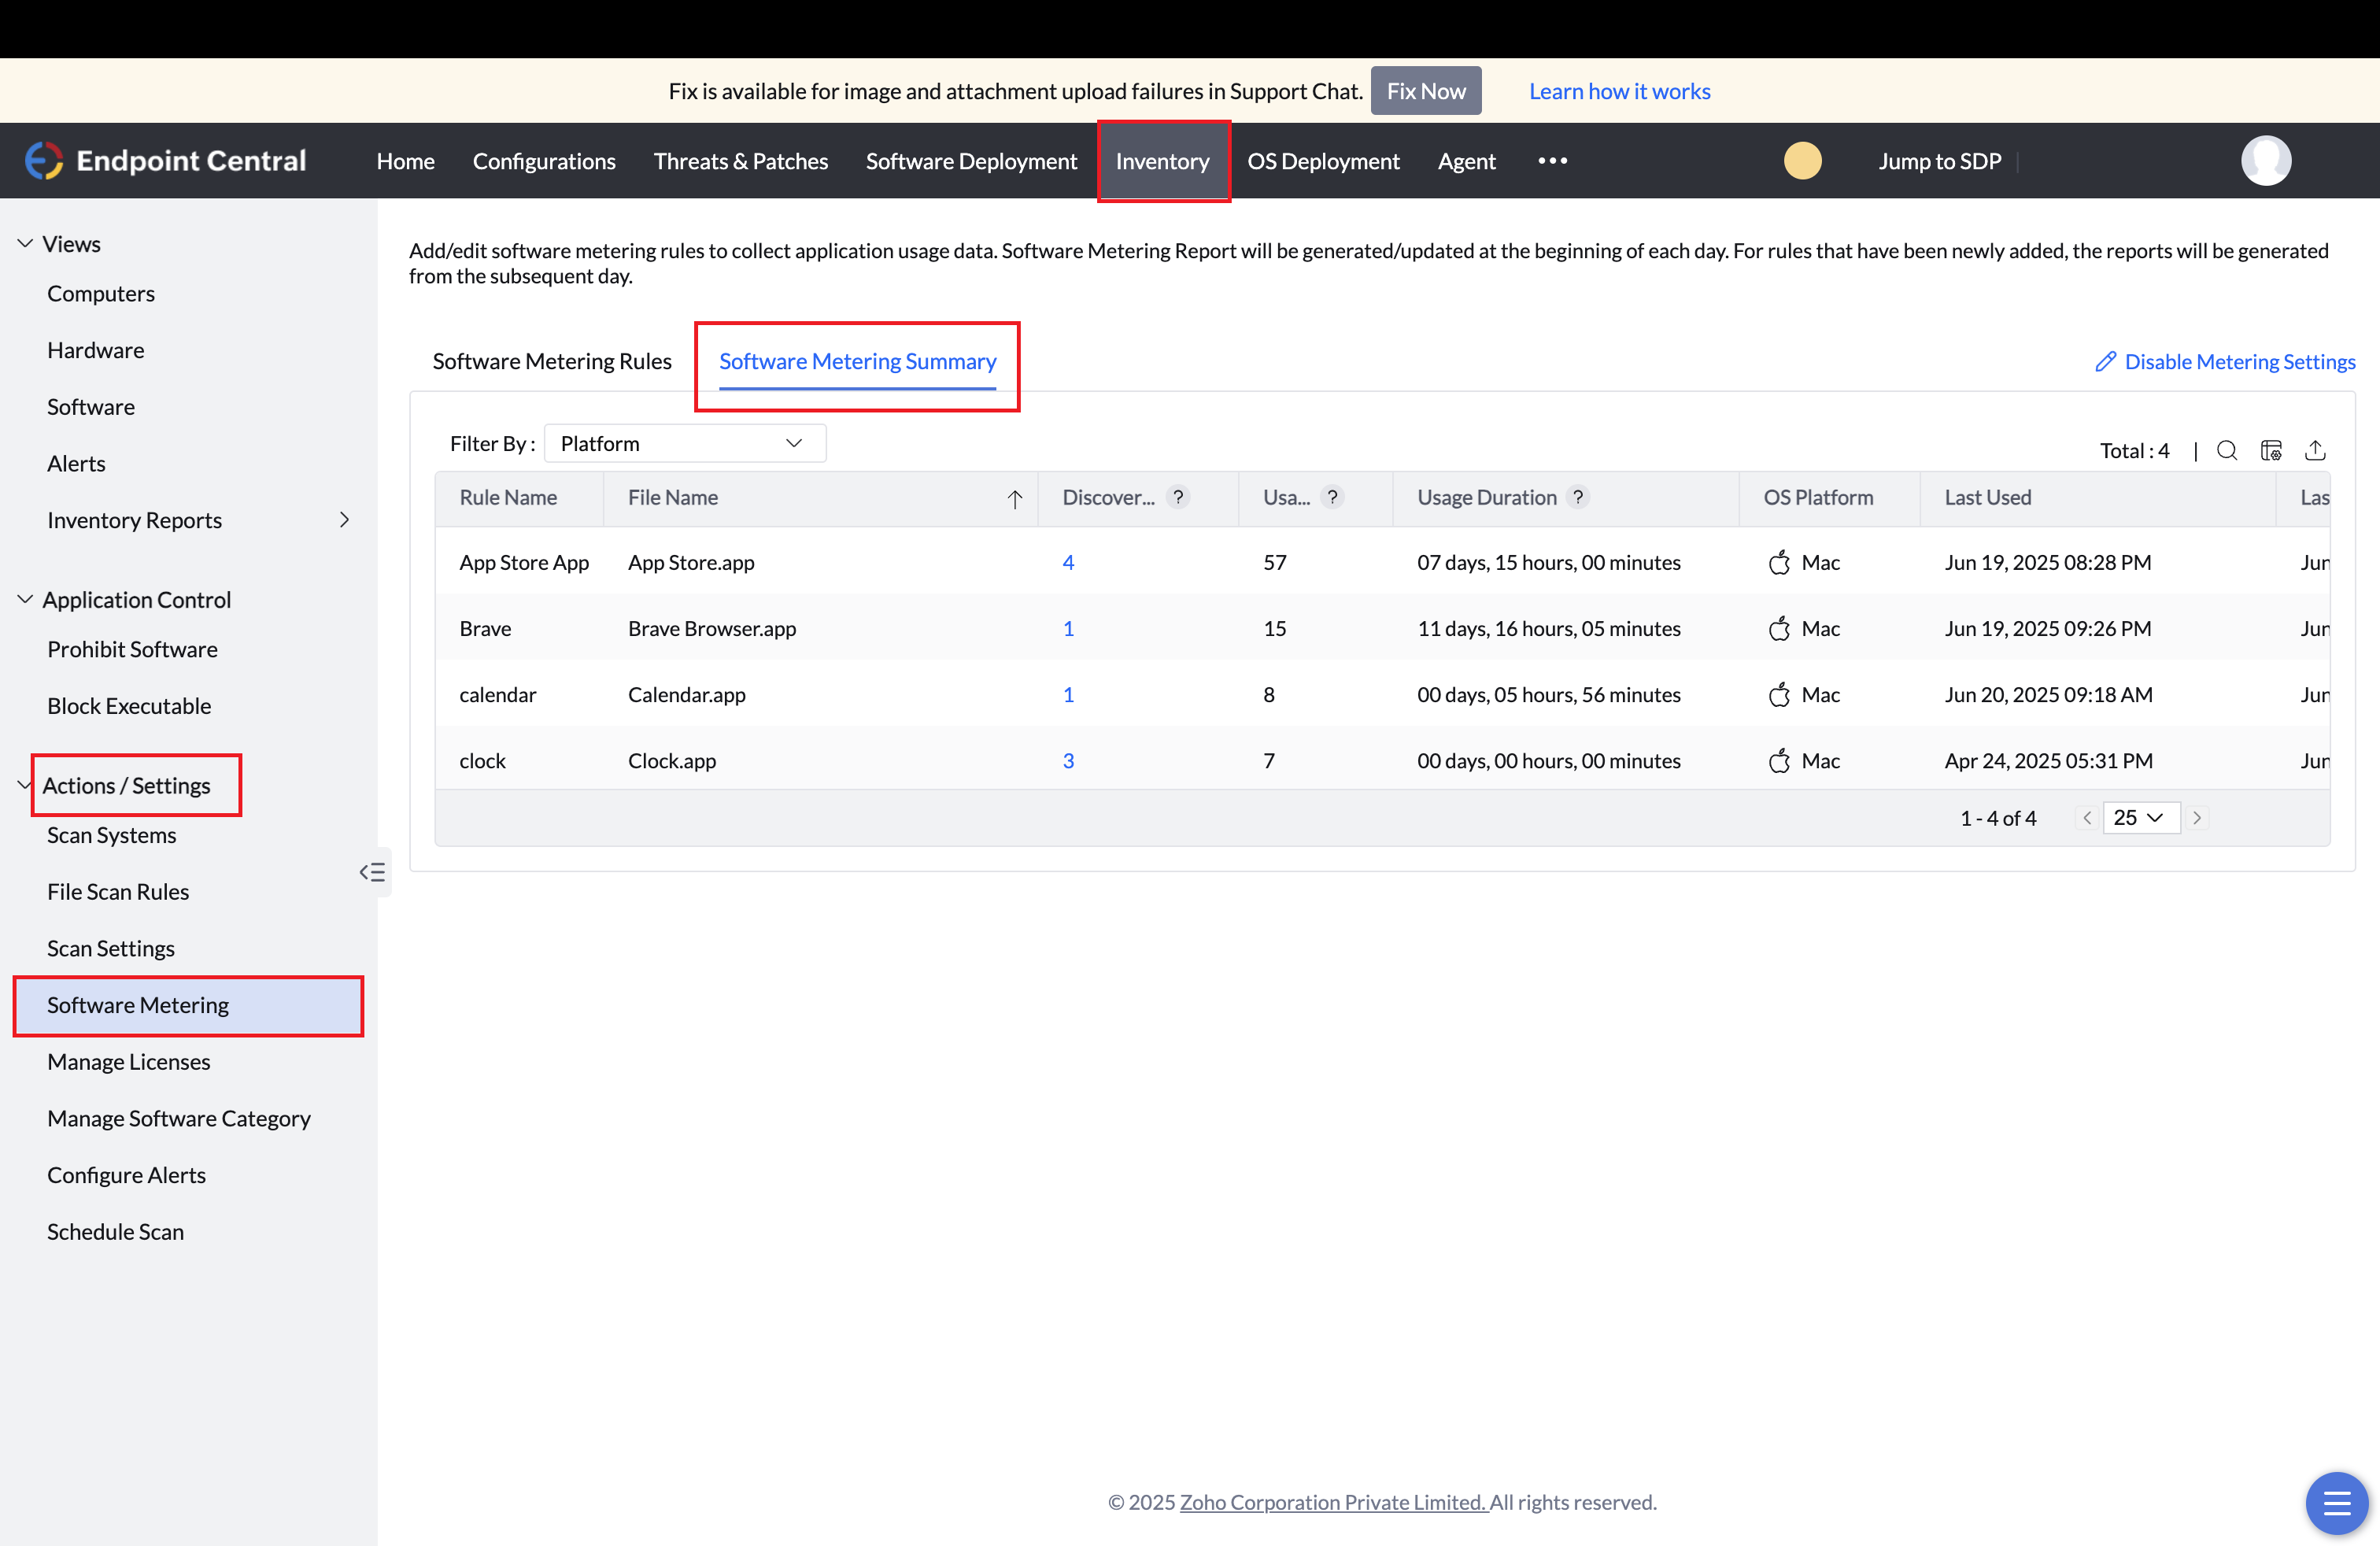Open the user profile avatar
The height and width of the screenshot is (1546, 2380).
[x=2267, y=160]
